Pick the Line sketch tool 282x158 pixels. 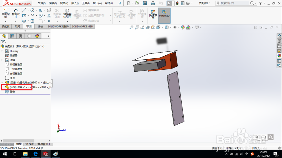point(24,10)
